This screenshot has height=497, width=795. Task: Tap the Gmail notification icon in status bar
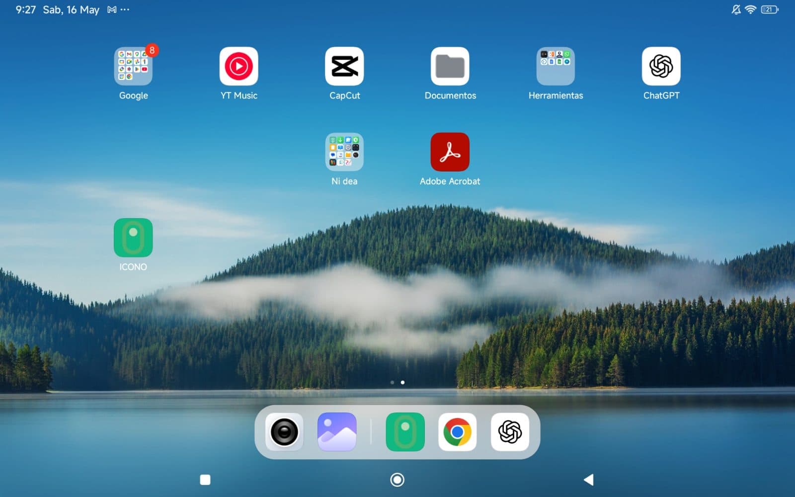point(112,9)
